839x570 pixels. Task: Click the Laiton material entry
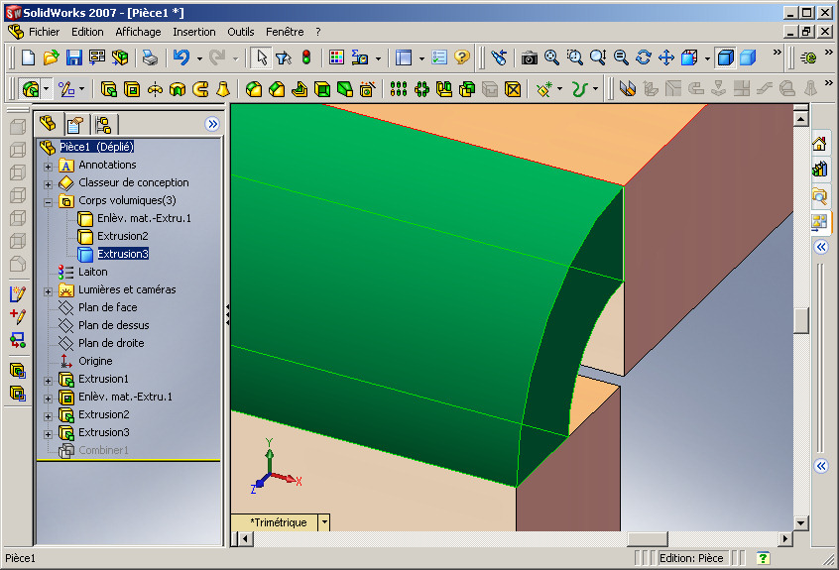(92, 272)
